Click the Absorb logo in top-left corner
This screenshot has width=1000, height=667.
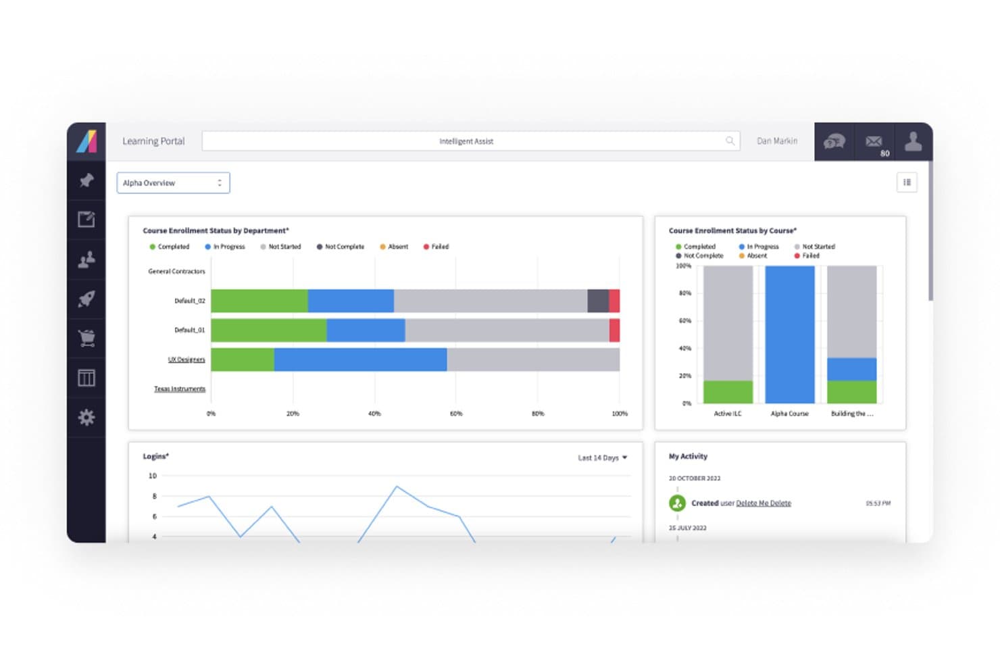click(x=86, y=141)
